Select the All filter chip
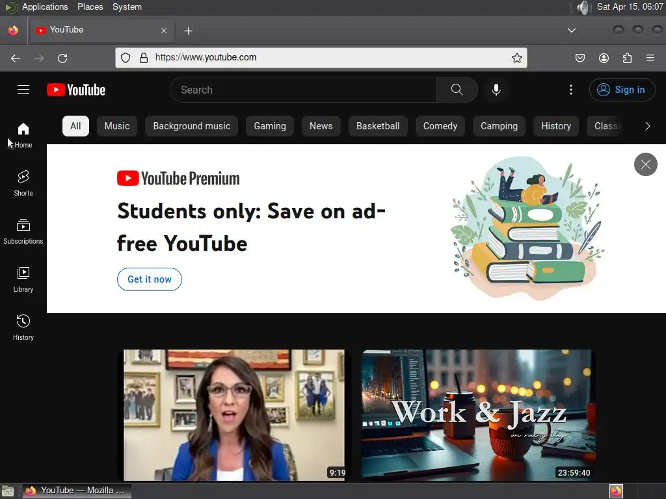666x499 pixels. tap(75, 126)
